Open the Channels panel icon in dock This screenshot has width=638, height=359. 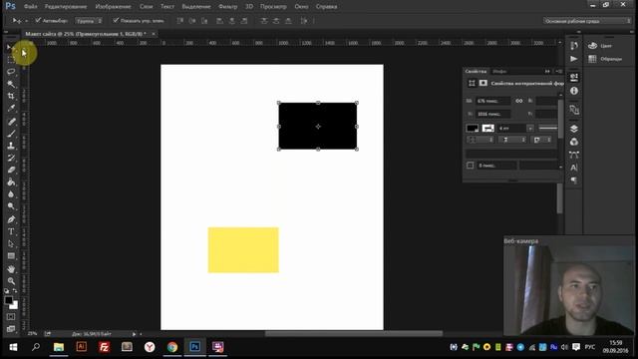tap(574, 142)
